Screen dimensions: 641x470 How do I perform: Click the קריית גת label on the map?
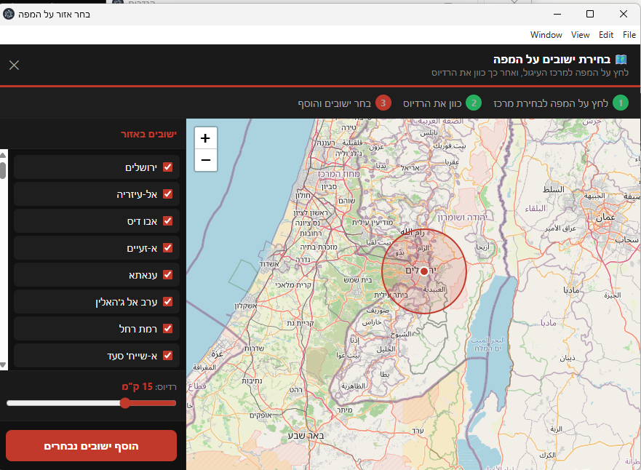[300, 323]
